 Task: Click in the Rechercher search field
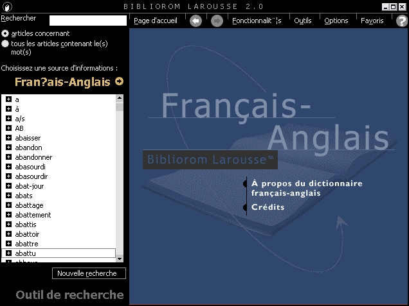[88, 21]
